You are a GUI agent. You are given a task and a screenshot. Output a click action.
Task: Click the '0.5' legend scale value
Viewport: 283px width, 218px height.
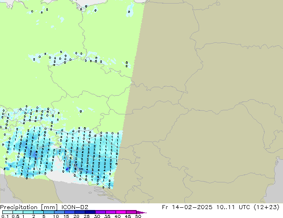(16, 216)
